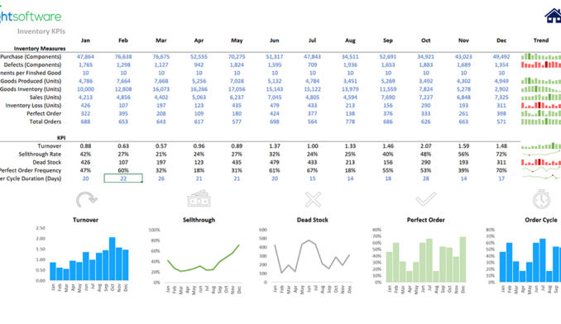Image resolution: width=561 pixels, height=324 pixels.
Task: Select Oct cycle duration value 28
Action: (426, 179)
